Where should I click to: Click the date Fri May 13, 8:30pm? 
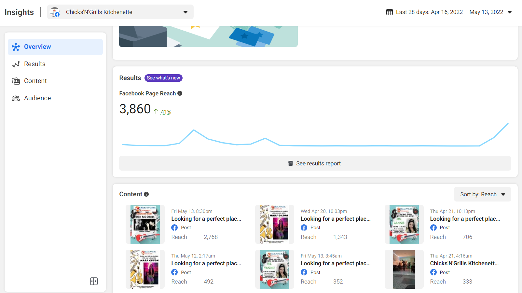tap(192, 212)
